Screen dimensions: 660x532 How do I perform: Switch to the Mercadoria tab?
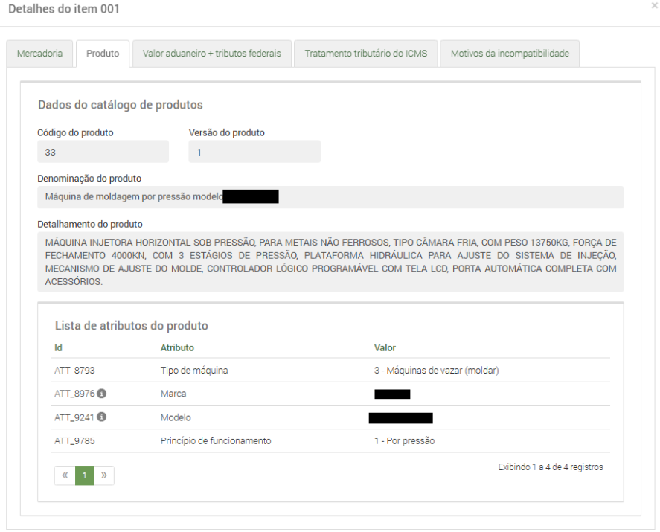40,54
